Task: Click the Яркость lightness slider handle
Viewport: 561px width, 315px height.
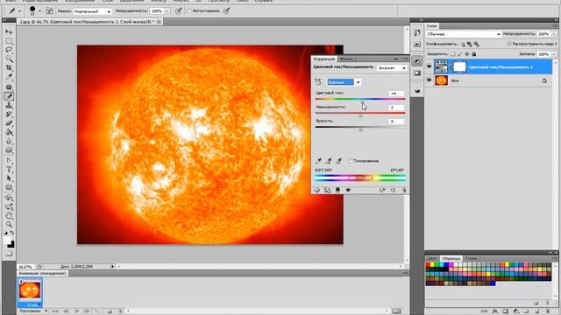Action: coord(360,129)
